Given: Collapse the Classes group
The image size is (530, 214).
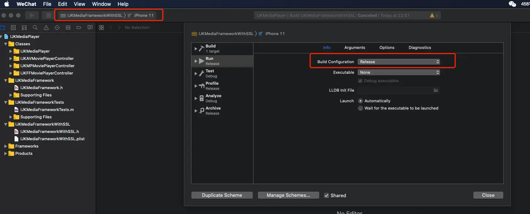Looking at the screenshot, I should pos(5,44).
